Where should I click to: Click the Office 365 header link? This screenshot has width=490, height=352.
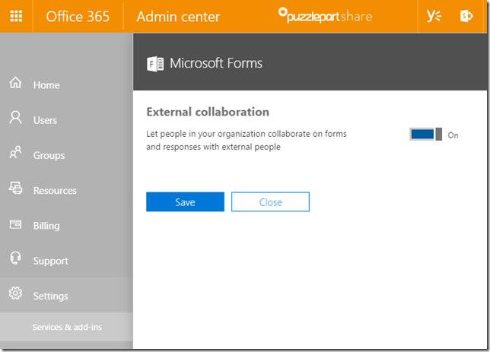78,16
